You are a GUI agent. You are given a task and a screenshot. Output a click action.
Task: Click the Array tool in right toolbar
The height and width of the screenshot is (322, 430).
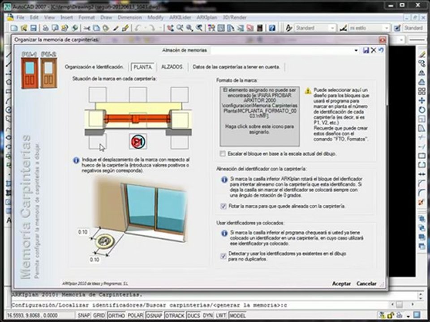click(x=422, y=91)
